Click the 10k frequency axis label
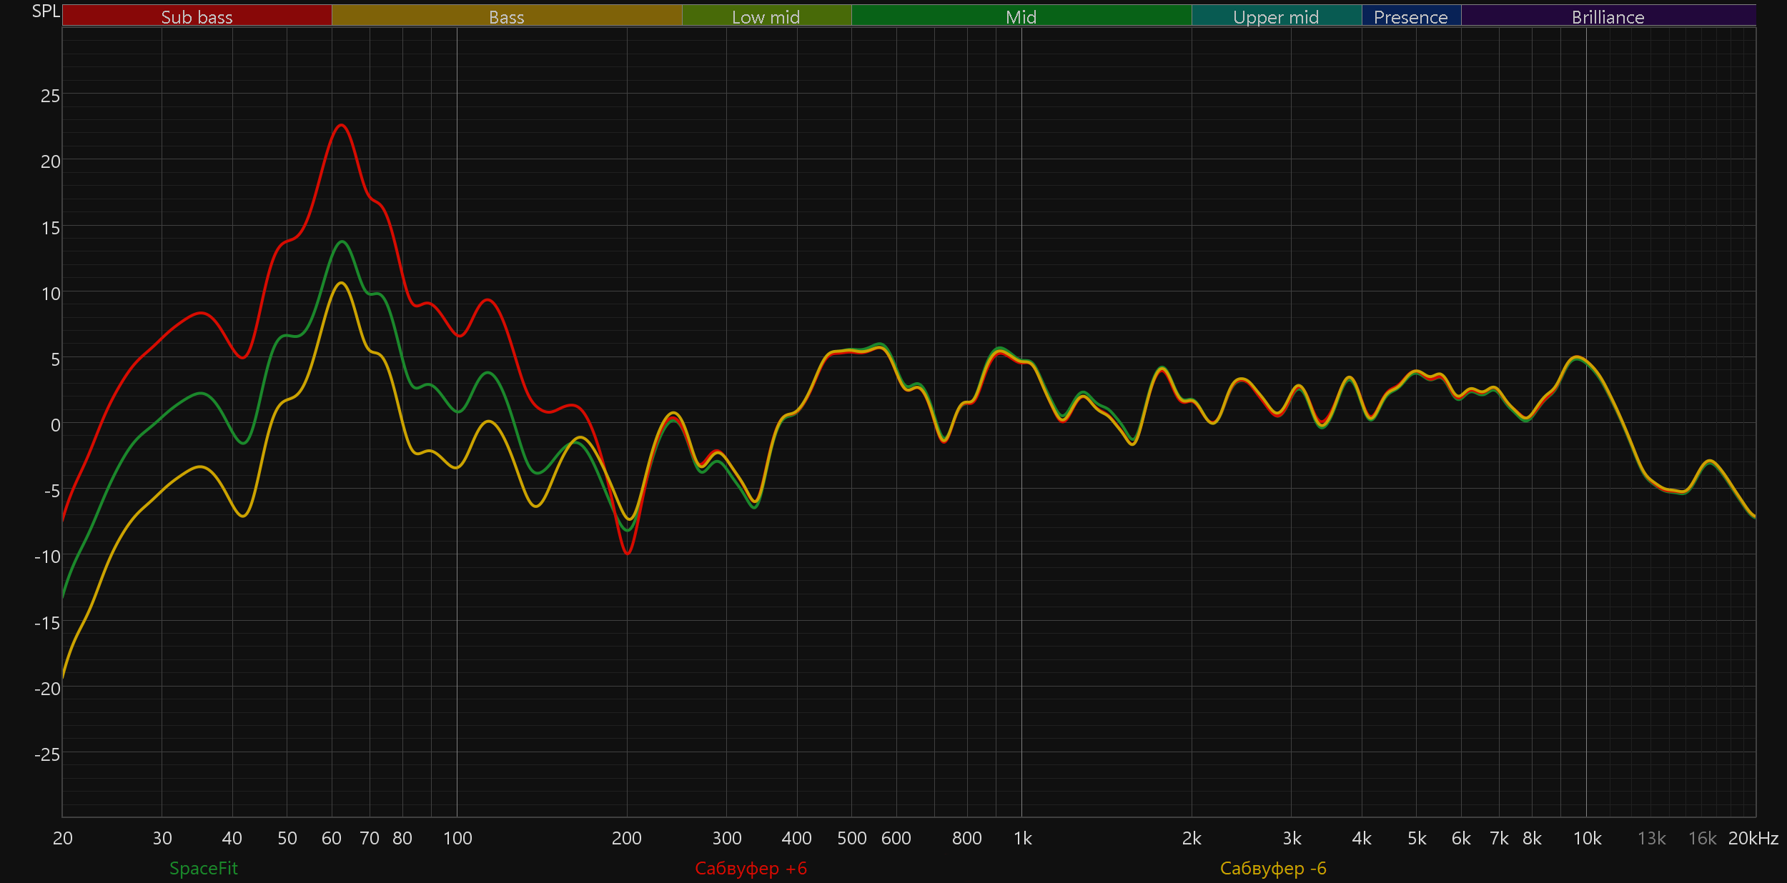 coord(1587,838)
